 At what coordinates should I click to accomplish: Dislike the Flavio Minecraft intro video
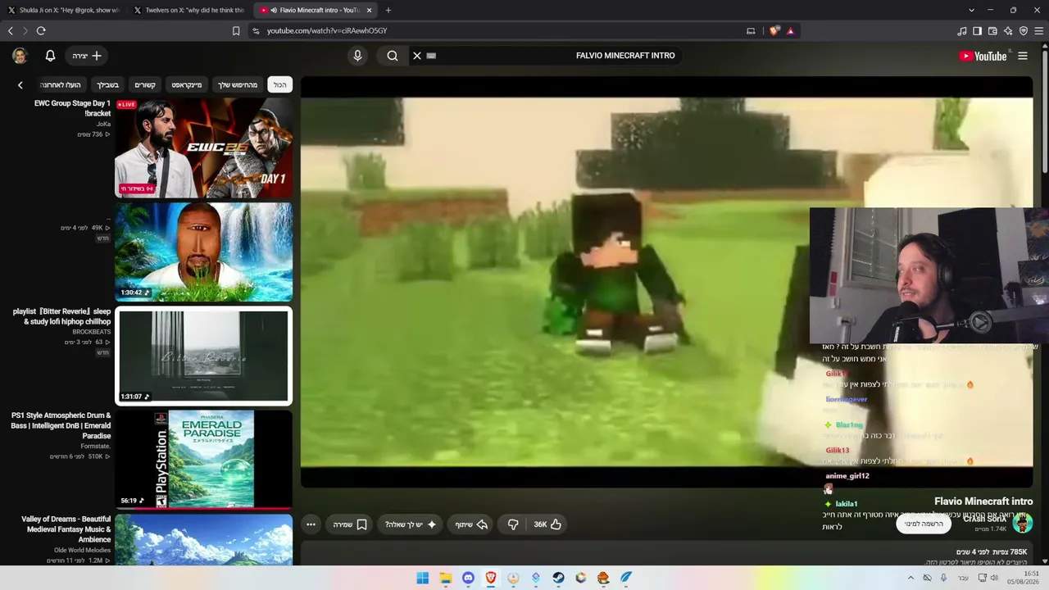click(513, 524)
